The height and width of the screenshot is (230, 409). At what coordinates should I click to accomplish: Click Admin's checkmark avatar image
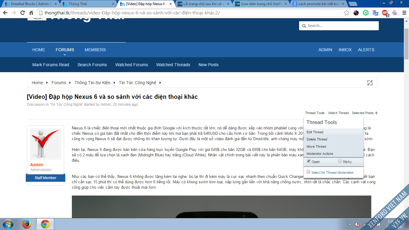[46, 144]
